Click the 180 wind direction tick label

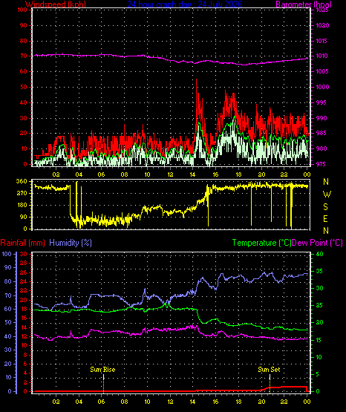[x=22, y=205]
